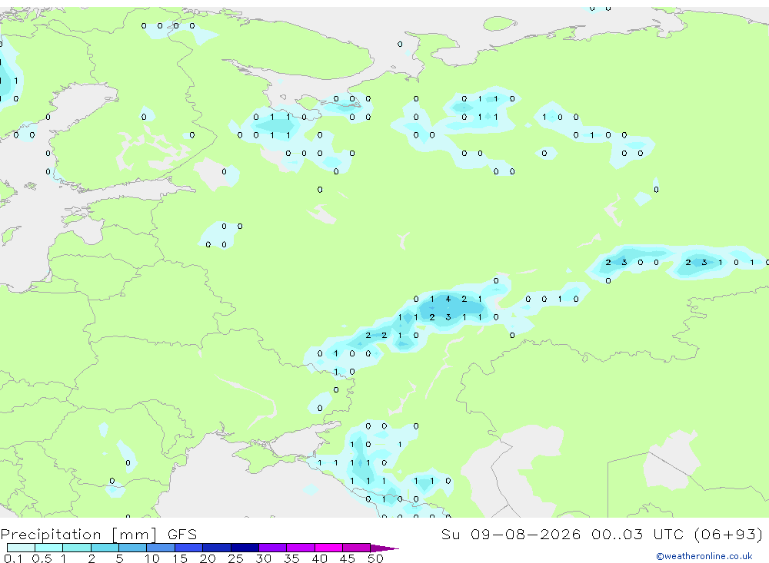
Task: Click the legend label '45'
Action: coord(348,558)
